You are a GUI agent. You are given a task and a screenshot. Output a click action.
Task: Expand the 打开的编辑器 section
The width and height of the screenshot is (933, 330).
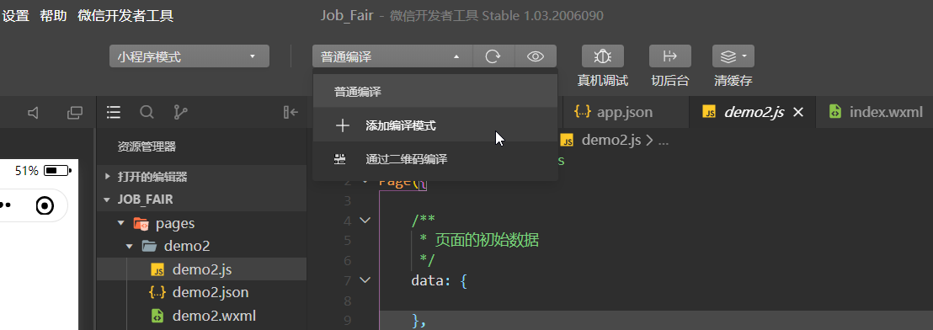pos(202,177)
